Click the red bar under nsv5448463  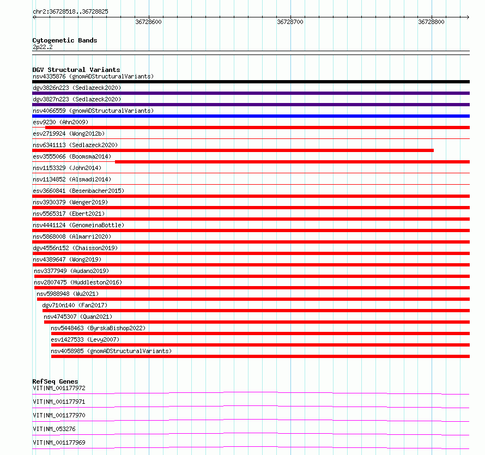[260, 333]
